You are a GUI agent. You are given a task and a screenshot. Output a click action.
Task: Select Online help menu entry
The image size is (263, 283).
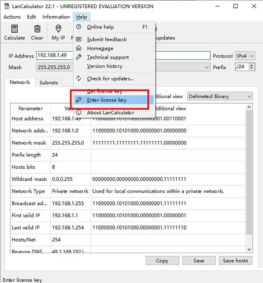114,27
